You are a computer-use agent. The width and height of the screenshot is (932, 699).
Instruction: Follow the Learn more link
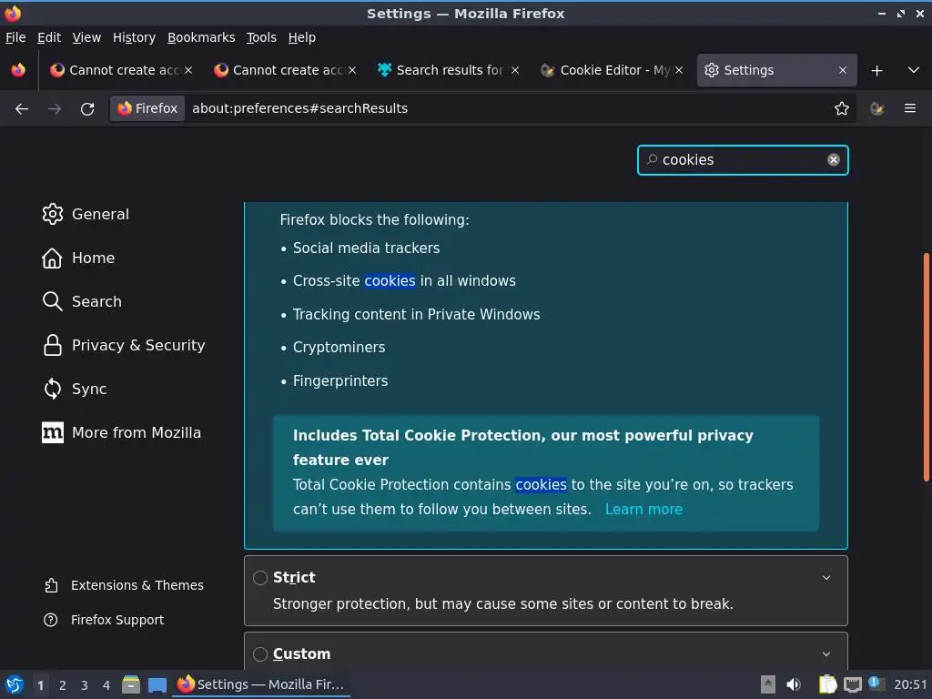pyautogui.click(x=643, y=510)
